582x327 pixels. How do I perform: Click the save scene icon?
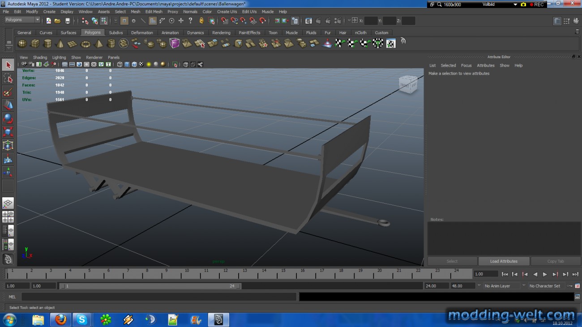(x=68, y=21)
